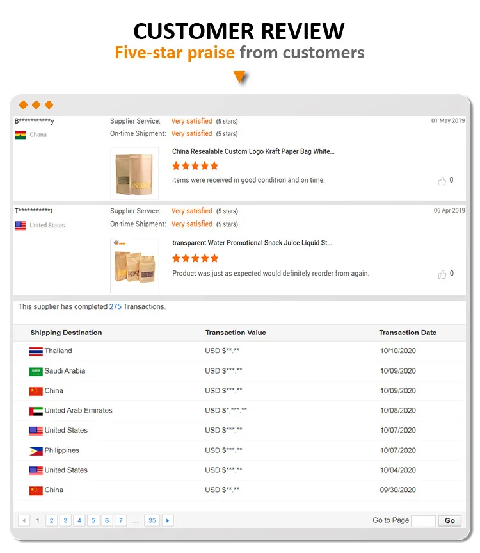Go to previous page arrow in pagination
This screenshot has width=480, height=553.
click(x=24, y=520)
